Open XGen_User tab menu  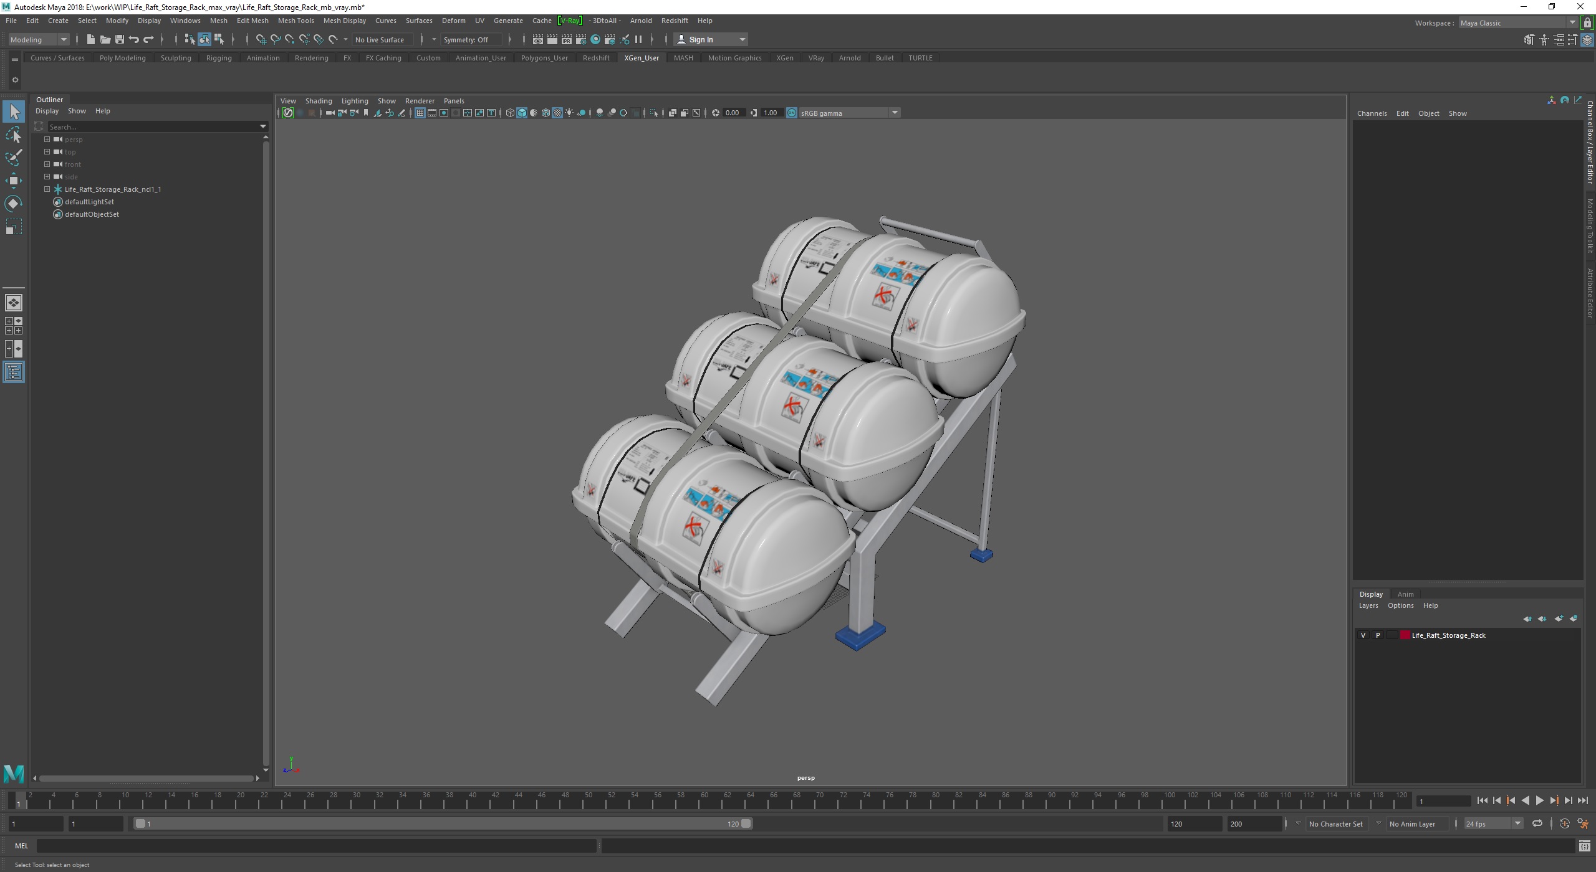click(640, 57)
